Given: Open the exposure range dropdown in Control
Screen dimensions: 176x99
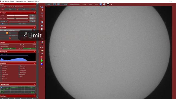Looking at the screenshot, I should coord(22,24).
